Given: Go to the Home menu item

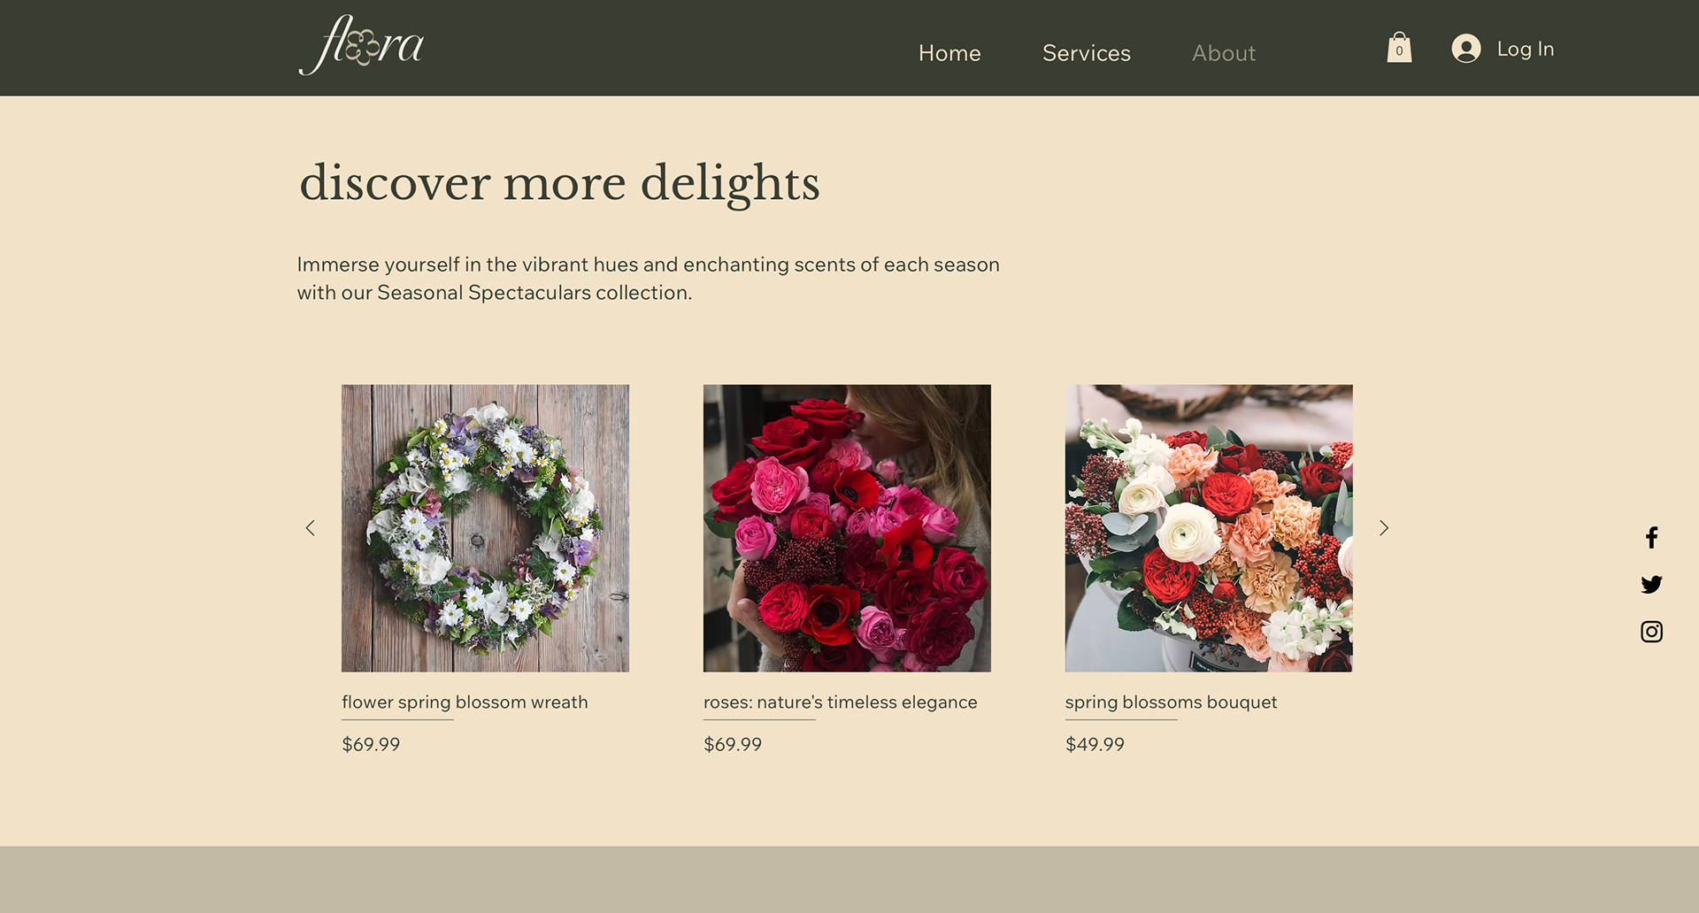Looking at the screenshot, I should coord(949,53).
